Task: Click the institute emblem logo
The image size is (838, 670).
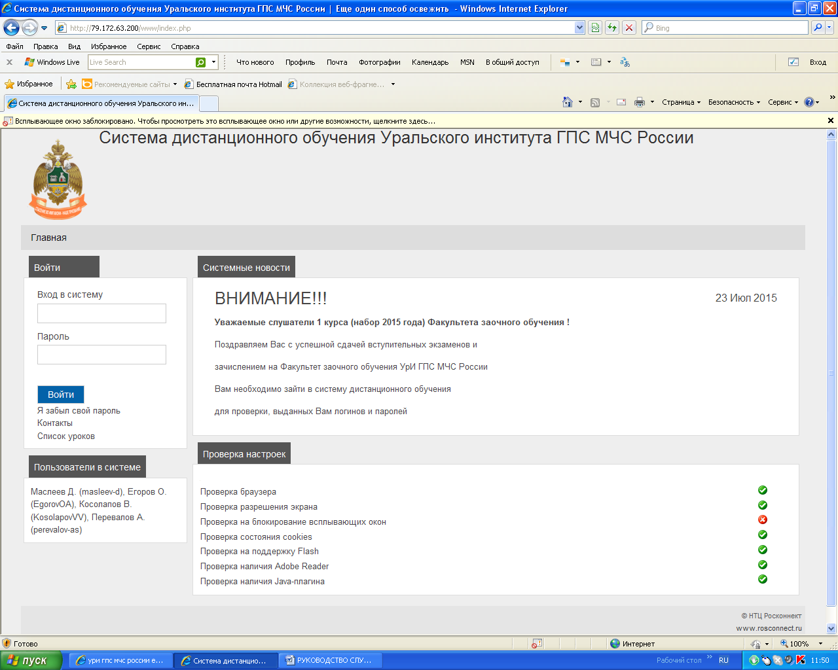Action: 58,180
